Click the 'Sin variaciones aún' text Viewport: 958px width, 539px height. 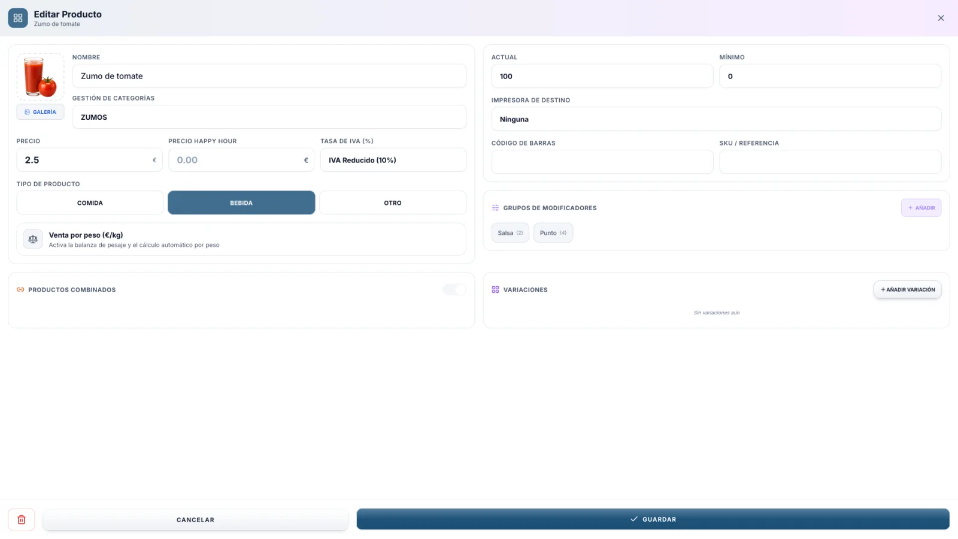[716, 313]
